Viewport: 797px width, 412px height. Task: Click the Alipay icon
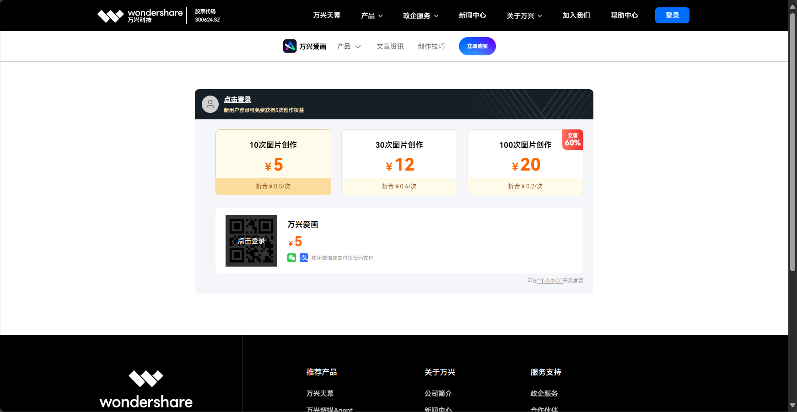(304, 258)
